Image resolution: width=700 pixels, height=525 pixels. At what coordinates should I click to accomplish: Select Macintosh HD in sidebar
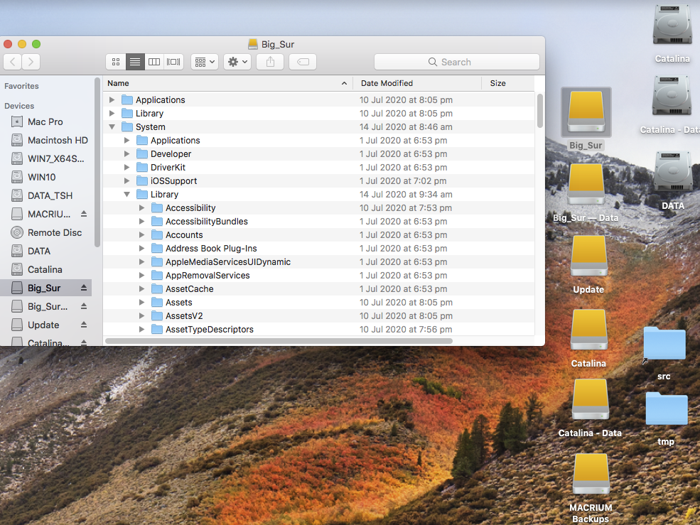click(45, 140)
